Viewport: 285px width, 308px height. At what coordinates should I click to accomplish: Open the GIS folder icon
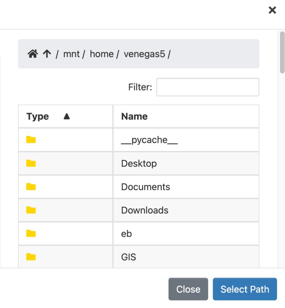pos(31,257)
